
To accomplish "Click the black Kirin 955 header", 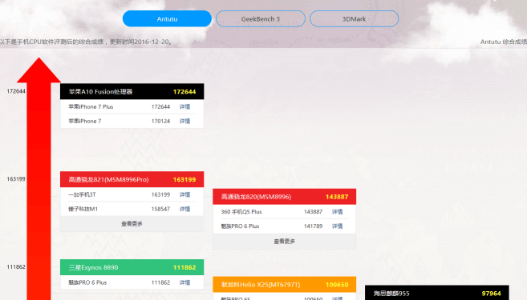I will coord(437,293).
